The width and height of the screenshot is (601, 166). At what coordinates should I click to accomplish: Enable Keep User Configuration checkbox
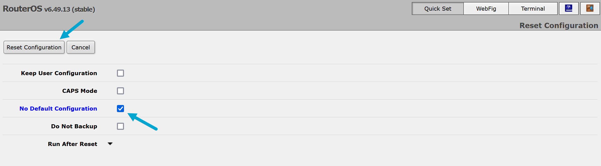pos(120,73)
